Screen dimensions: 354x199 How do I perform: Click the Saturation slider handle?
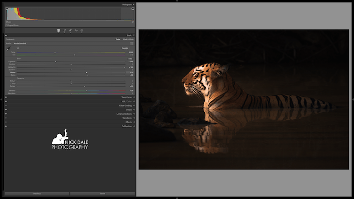point(71,93)
